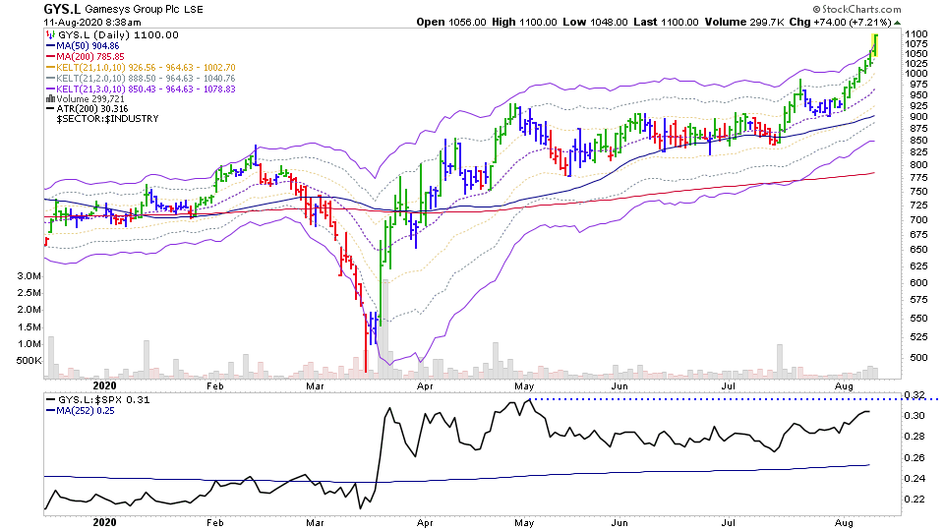Click the Gamesys Group Plc company name
944x531 pixels.
[x=133, y=10]
